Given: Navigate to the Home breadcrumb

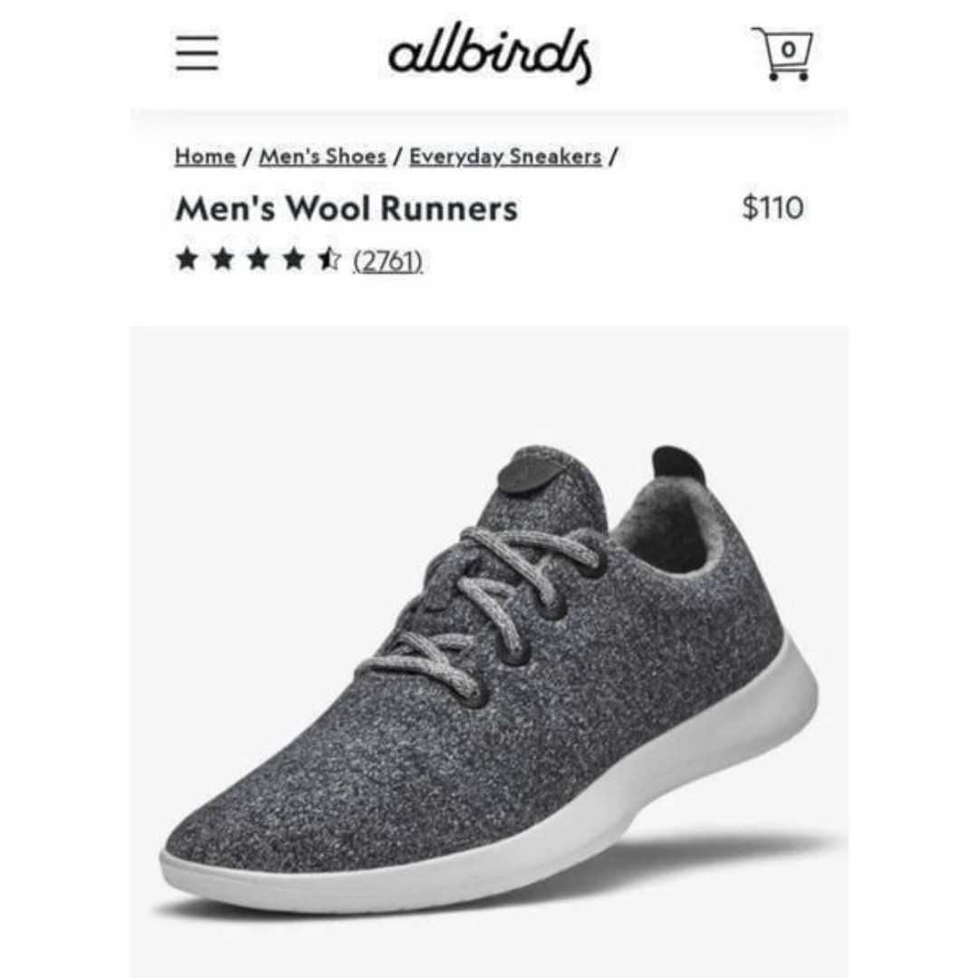Looking at the screenshot, I should pyautogui.click(x=206, y=156).
